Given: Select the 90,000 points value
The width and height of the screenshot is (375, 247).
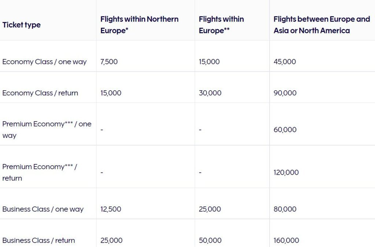Looking at the screenshot, I should pos(285,93).
